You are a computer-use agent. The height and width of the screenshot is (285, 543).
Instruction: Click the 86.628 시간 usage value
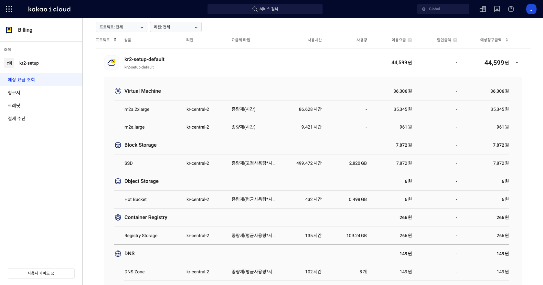(310, 110)
